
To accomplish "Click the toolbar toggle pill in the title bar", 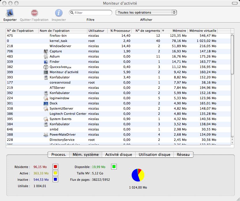I will [235, 3].
